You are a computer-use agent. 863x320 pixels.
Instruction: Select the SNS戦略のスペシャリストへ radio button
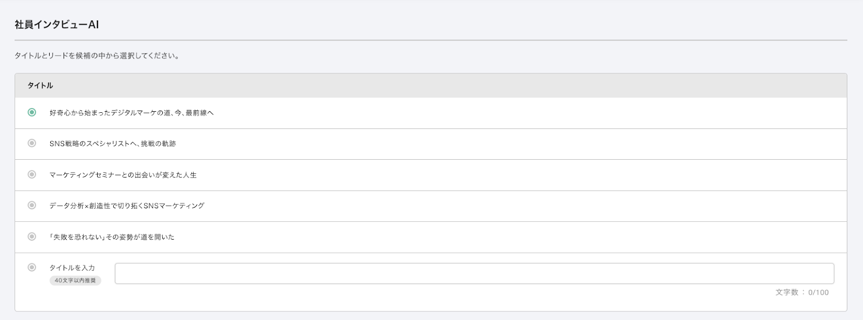(32, 143)
